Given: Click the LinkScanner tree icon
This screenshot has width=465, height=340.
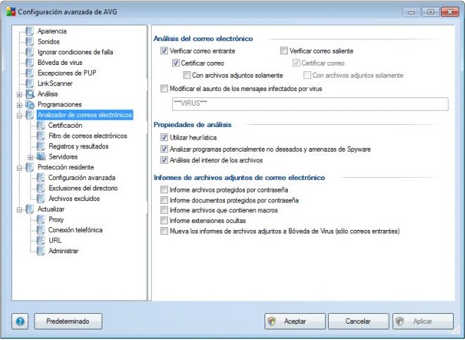Looking at the screenshot, I should (x=30, y=84).
